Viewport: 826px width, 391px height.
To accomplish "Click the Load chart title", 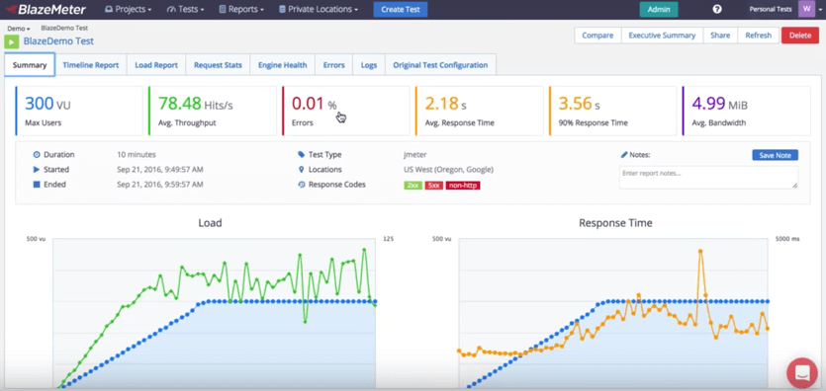I will click(x=210, y=223).
